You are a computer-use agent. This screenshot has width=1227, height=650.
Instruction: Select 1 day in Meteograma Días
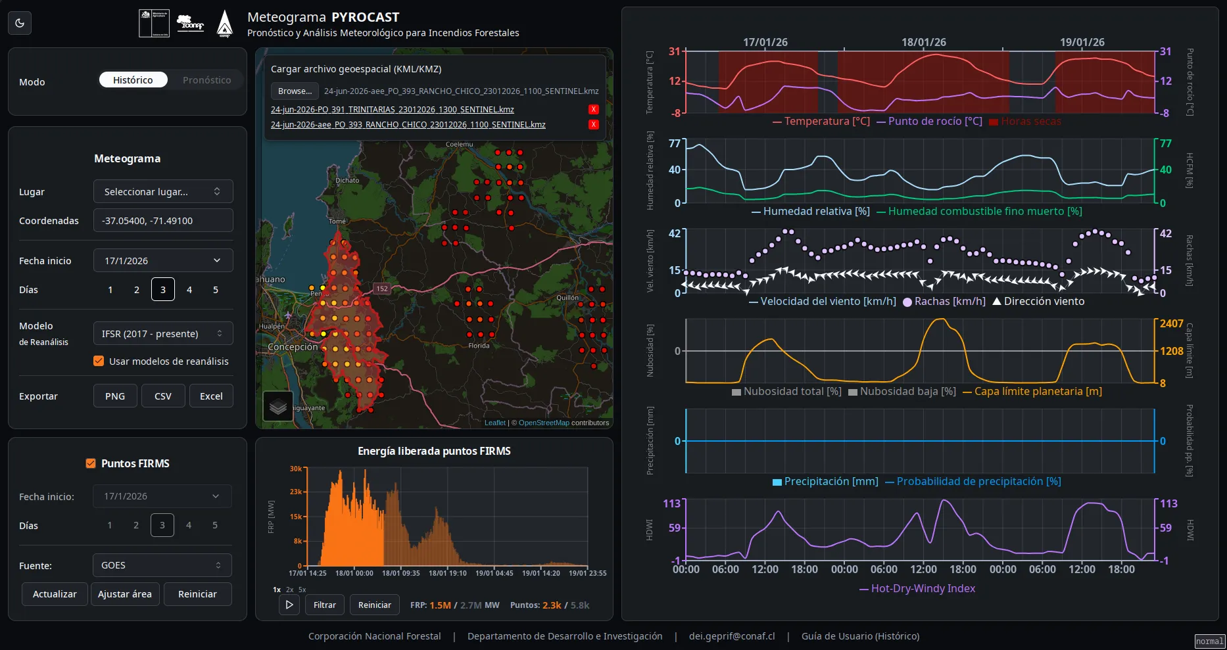click(x=110, y=290)
